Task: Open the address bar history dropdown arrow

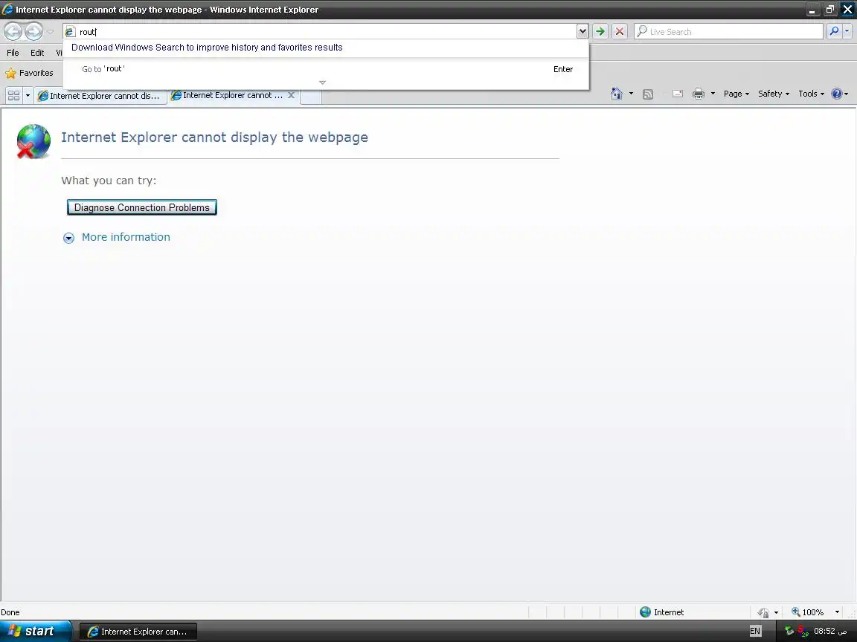Action: 582,32
